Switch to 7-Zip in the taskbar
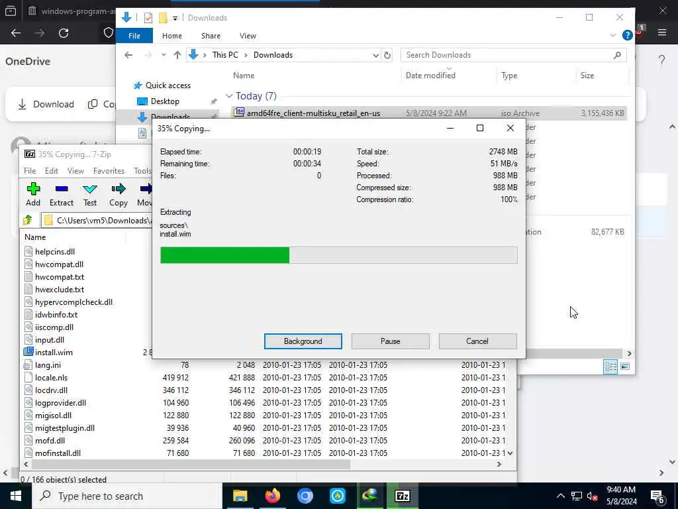The width and height of the screenshot is (678, 509). [x=402, y=496]
